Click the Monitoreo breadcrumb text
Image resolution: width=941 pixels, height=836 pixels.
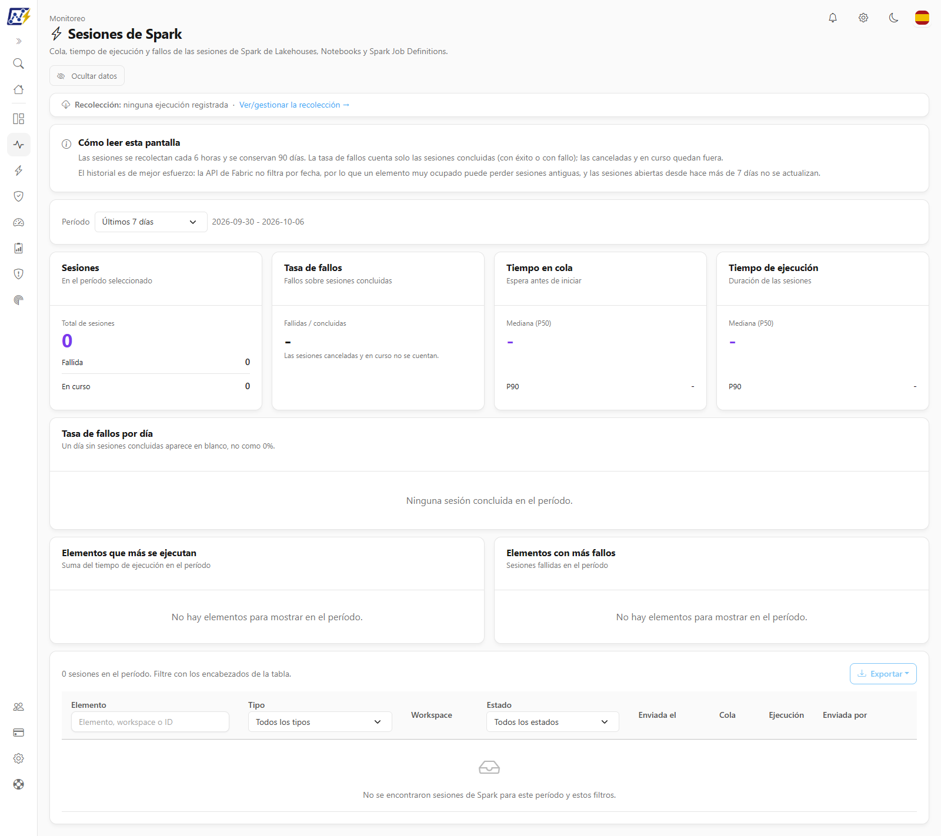(67, 19)
